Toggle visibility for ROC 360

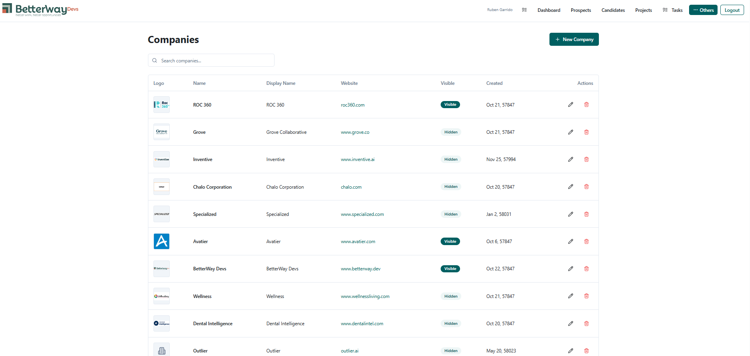(x=450, y=104)
